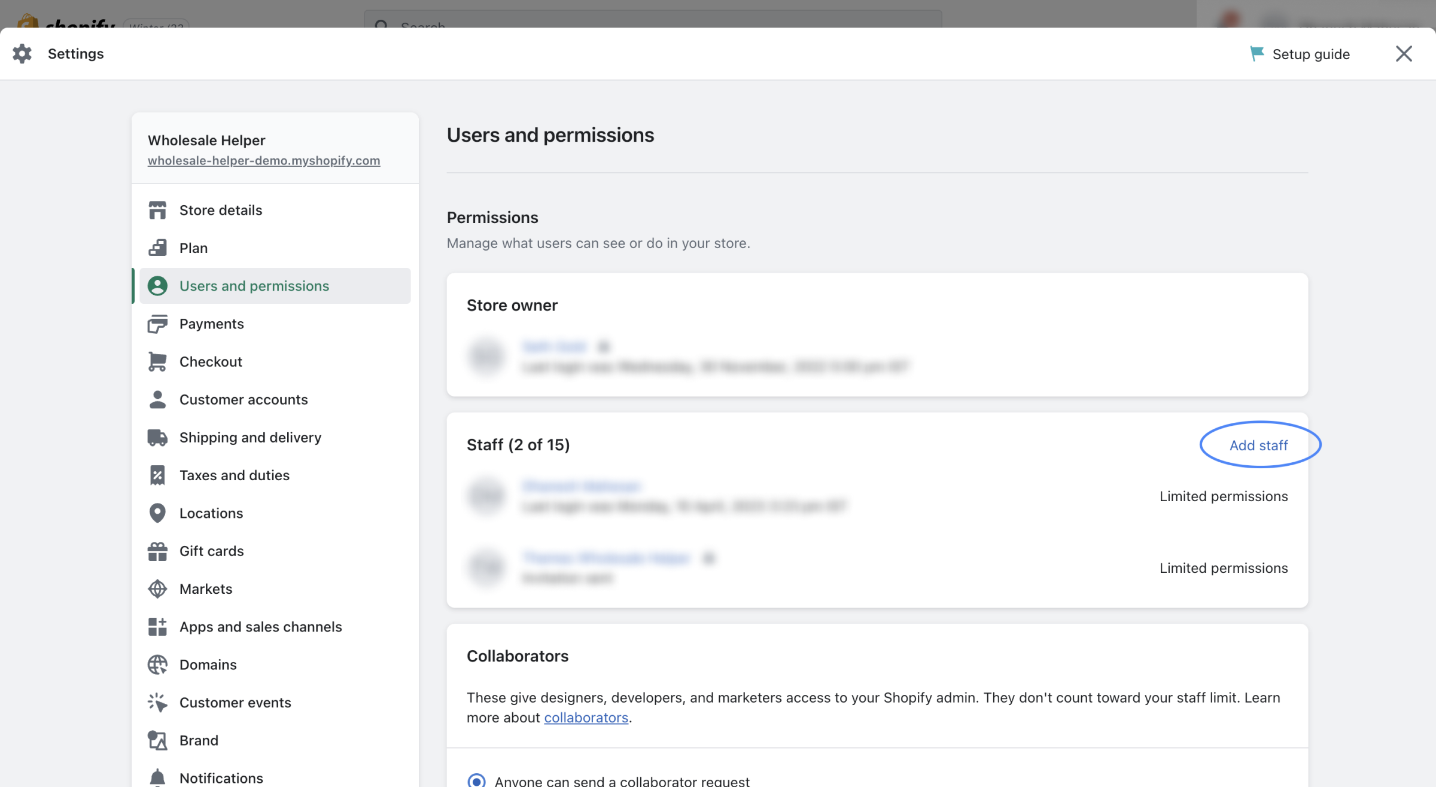1436x787 pixels.
Task: Select 'Anyone can send a collaborator request' radio
Action: click(476, 780)
